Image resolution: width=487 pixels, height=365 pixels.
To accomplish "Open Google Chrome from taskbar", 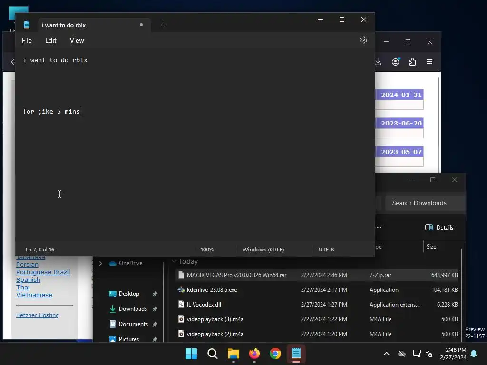I will point(275,354).
